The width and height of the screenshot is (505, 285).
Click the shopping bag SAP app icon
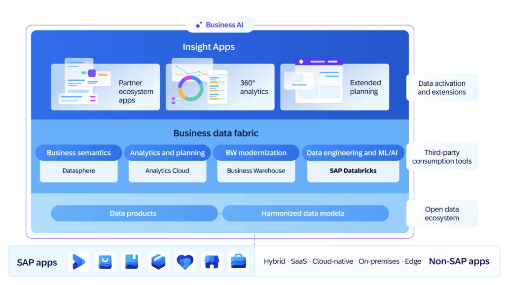(105, 262)
